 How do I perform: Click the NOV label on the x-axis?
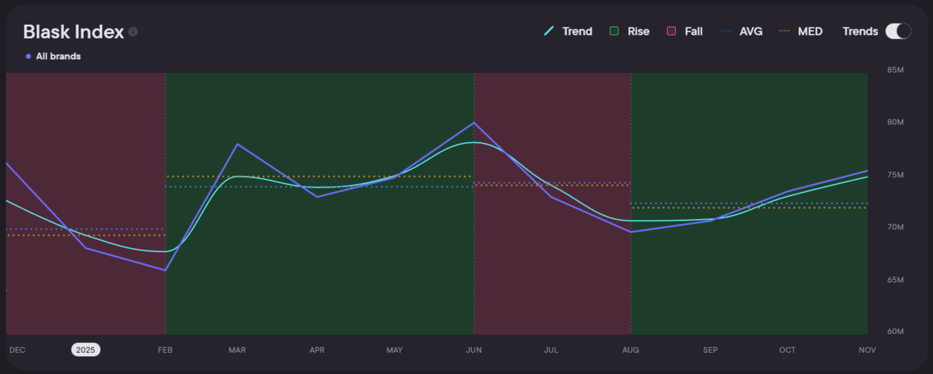point(867,350)
